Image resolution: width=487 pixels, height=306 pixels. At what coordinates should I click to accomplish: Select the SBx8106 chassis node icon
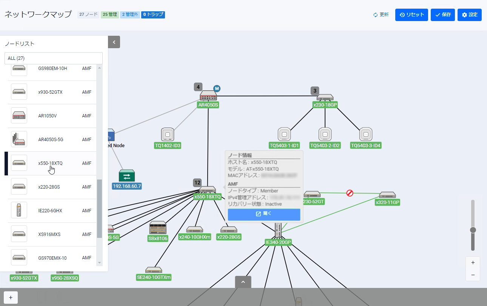157,228
